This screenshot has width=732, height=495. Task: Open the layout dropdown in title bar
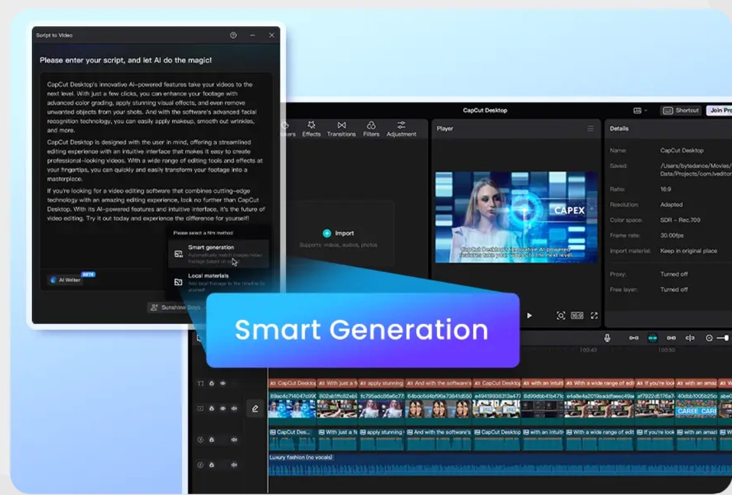point(640,110)
